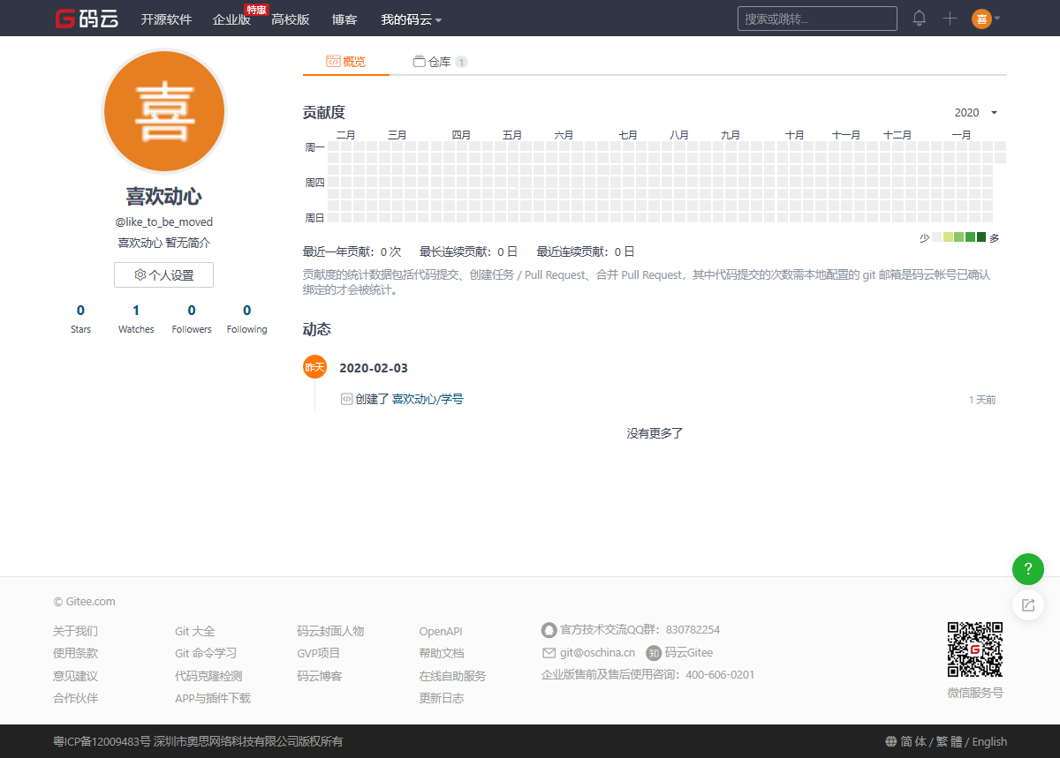This screenshot has height=758, width=1060.
Task: Click the @like_to_be_moved username text
Action: click(164, 221)
